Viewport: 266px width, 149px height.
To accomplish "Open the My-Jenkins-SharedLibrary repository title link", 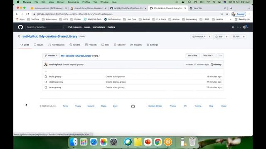I will click(x=59, y=36).
